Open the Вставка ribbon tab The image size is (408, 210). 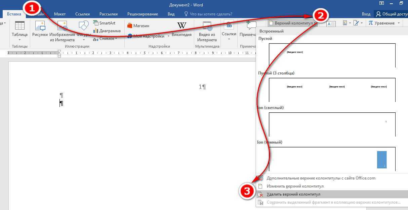tap(14, 14)
